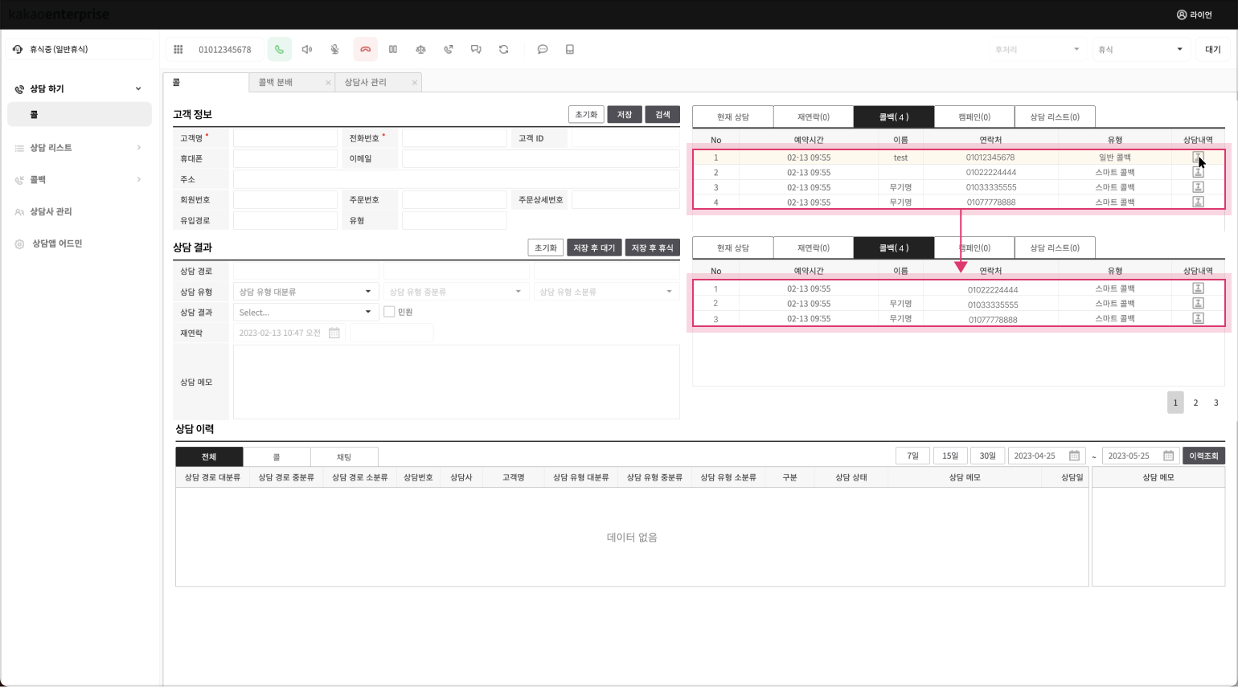The width and height of the screenshot is (1238, 687).
Task: Click the chat bubble toolbar icon
Action: pyautogui.click(x=543, y=50)
